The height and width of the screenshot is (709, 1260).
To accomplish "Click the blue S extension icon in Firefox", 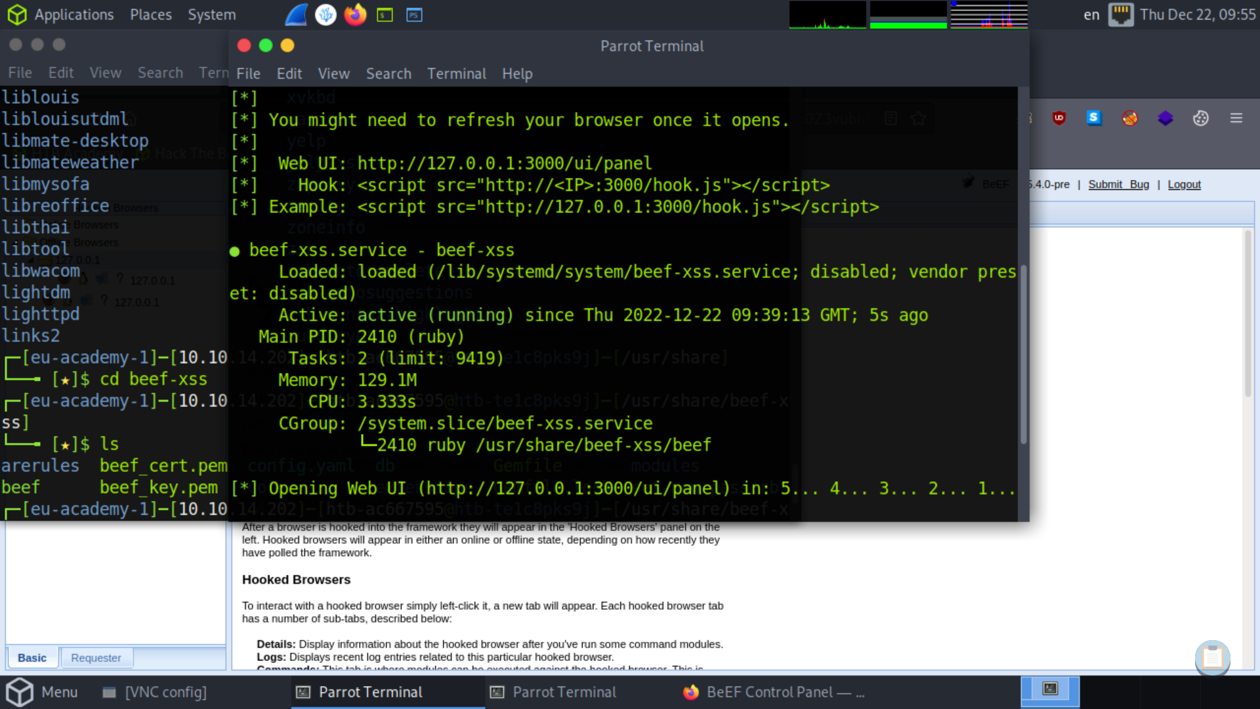I will point(1094,118).
